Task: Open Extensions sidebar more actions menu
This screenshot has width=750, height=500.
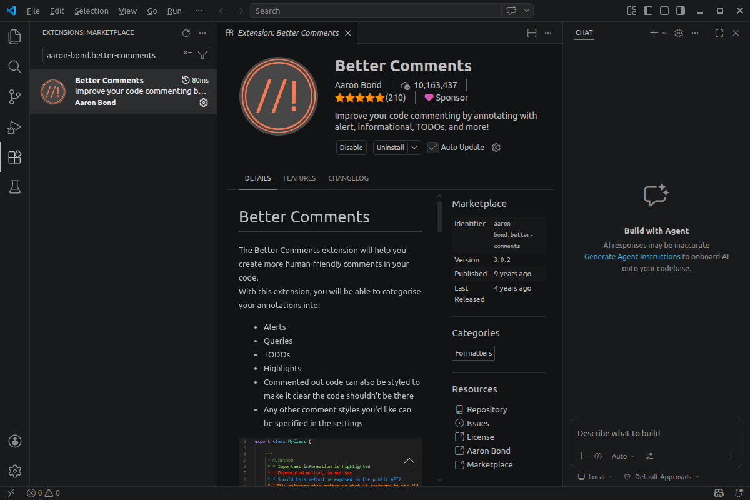Action: click(x=202, y=33)
